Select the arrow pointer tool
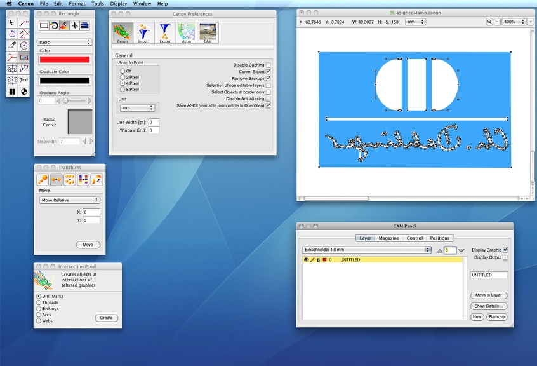Screen dimensions: 537x366 [11, 23]
